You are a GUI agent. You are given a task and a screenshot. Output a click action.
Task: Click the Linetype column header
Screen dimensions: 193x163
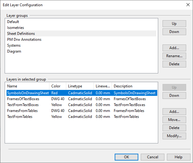point(80,86)
